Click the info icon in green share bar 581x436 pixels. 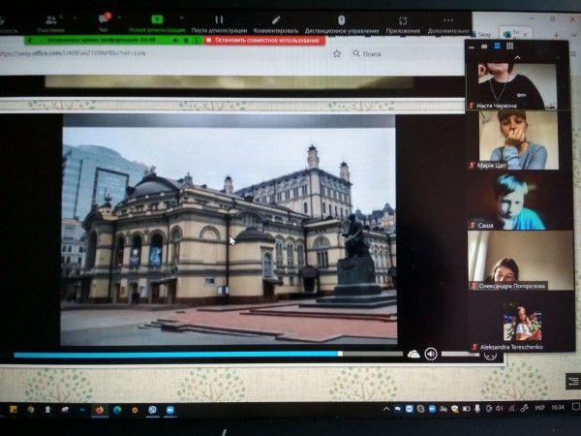tap(197, 40)
